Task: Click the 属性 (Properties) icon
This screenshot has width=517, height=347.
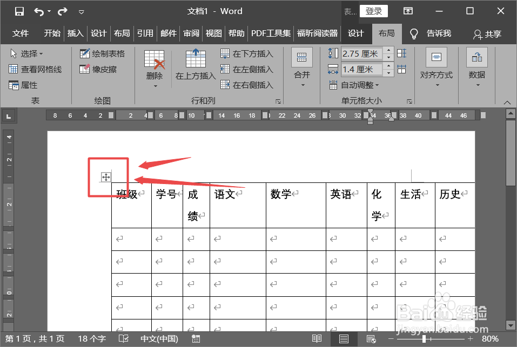Action: click(x=24, y=85)
